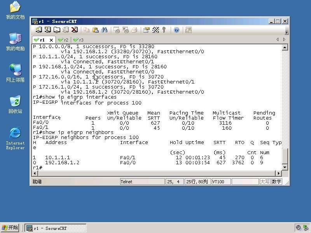The height and width of the screenshot is (233, 311).
Task: Click the r1 - SecureCRT taskbar button
Action: 56,228
